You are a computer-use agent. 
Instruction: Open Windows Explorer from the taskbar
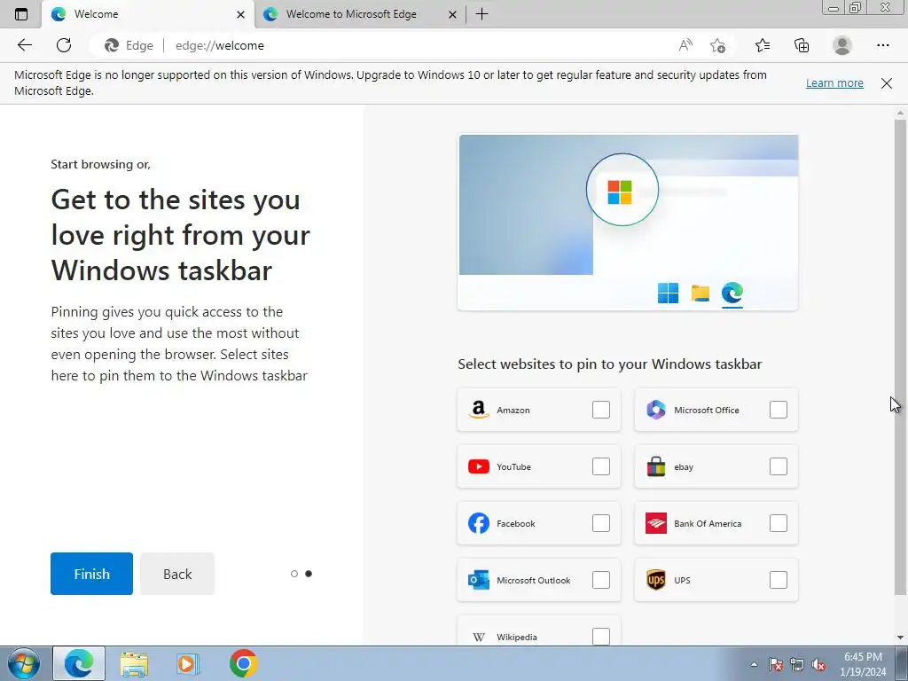point(134,663)
